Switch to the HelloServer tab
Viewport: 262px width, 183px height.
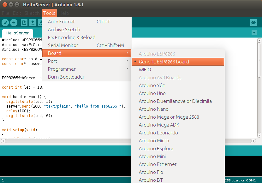(x=18, y=33)
